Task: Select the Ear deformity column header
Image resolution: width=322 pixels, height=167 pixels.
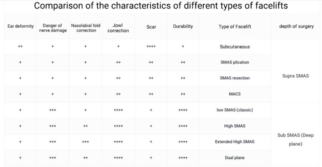Action: pyautogui.click(x=21, y=26)
